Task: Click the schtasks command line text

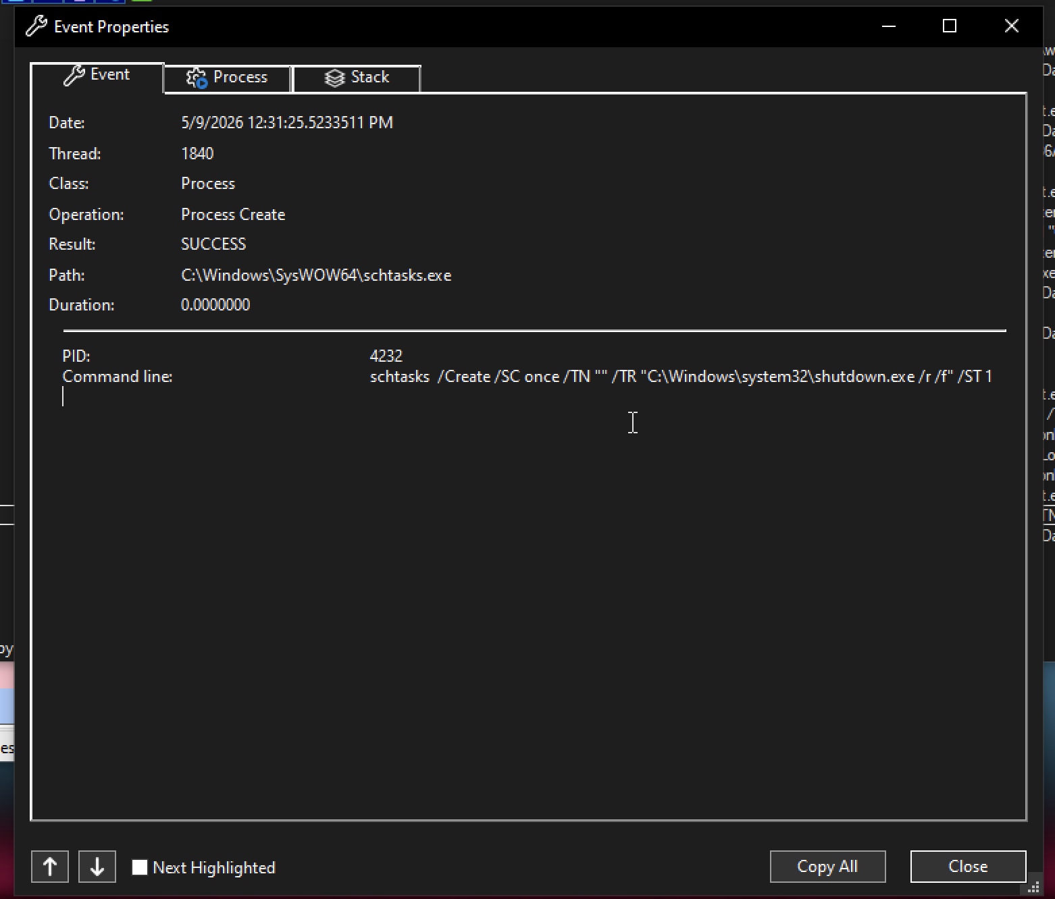Action: pos(681,377)
